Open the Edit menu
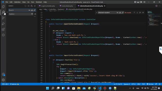Viewport: 162px width, 91px height. pyautogui.click(x=11, y=2)
